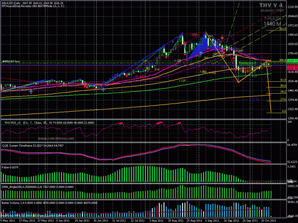The image size is (298, 223).
Task: Select the 161.8 Fibonacci level label
Action: (x=283, y=29)
